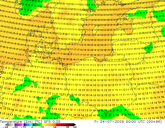The width and height of the screenshot is (165, 128).
Task: Click the bright red swatch in the colorbar
Action: (57, 125)
